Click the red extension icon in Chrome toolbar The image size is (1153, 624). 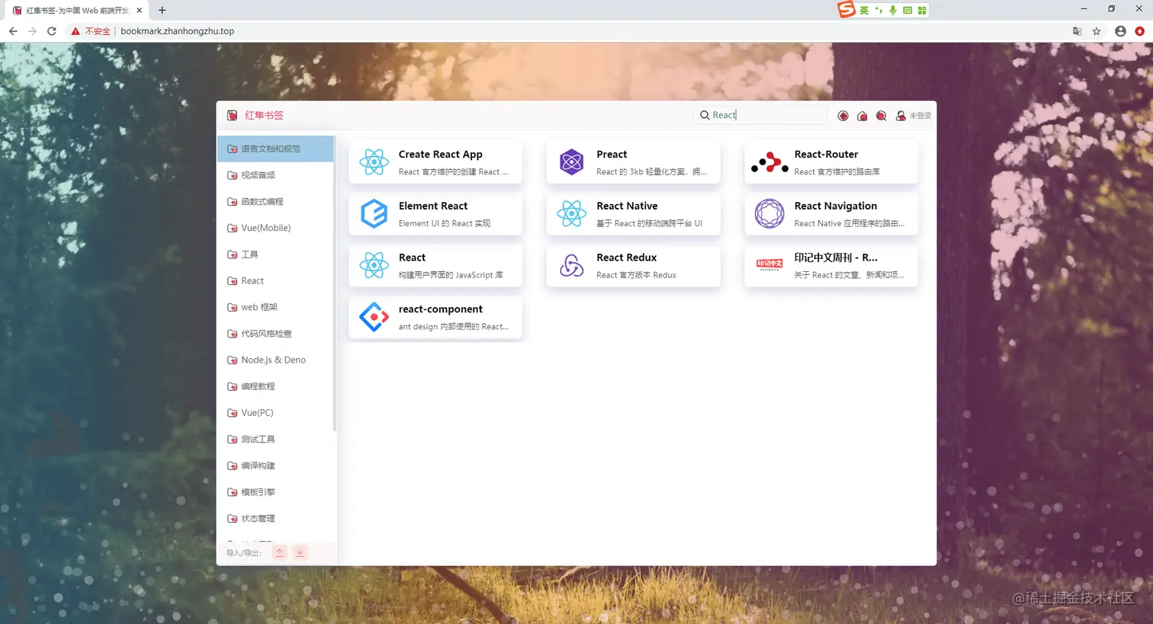tap(1140, 31)
